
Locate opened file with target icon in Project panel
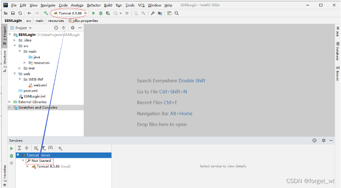(56, 28)
